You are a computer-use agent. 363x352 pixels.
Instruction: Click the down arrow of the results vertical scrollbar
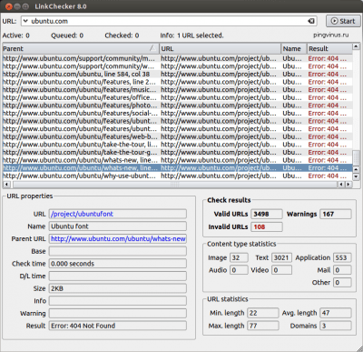(356, 176)
